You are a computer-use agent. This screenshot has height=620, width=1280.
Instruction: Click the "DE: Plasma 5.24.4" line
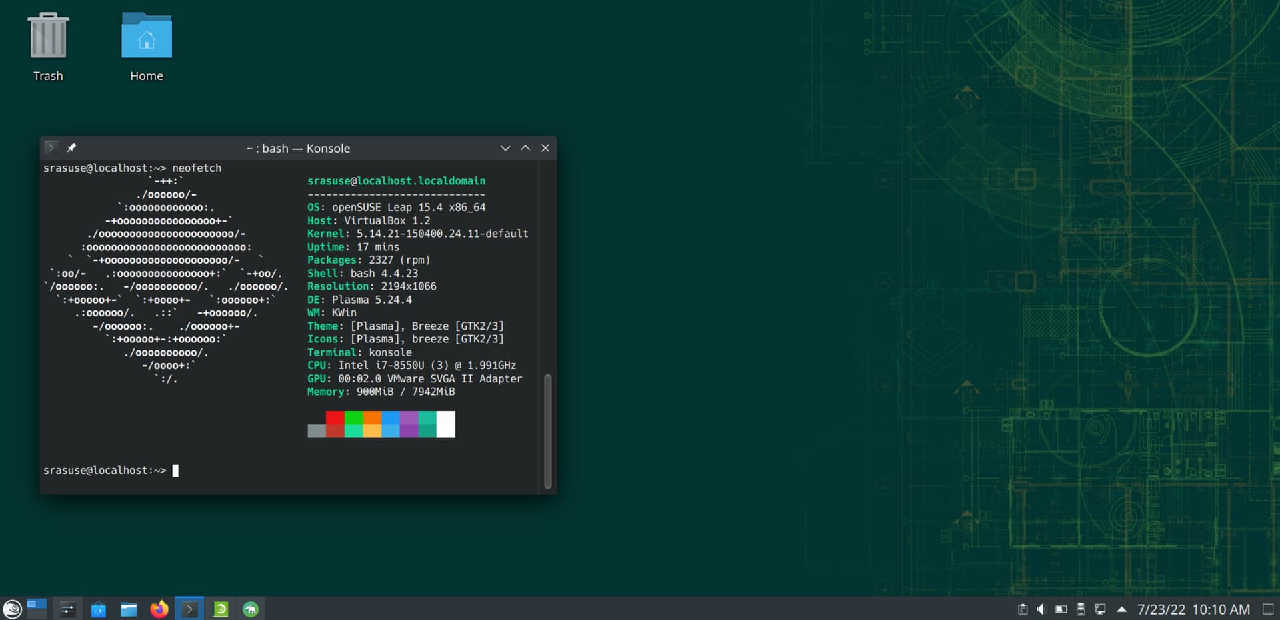[359, 300]
